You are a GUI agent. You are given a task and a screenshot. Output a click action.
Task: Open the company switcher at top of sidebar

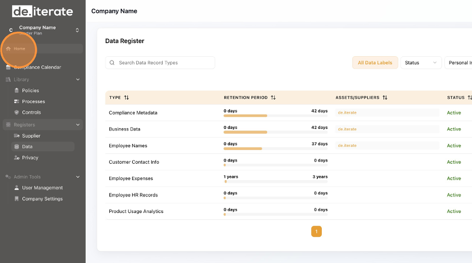77,30
